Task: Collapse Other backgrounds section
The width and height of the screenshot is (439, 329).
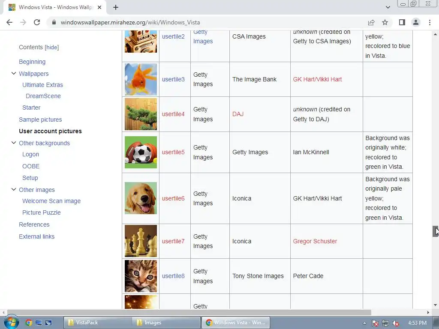Action: 13,143
